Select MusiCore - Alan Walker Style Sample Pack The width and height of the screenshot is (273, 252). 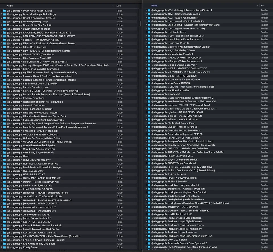[x=208, y=87]
